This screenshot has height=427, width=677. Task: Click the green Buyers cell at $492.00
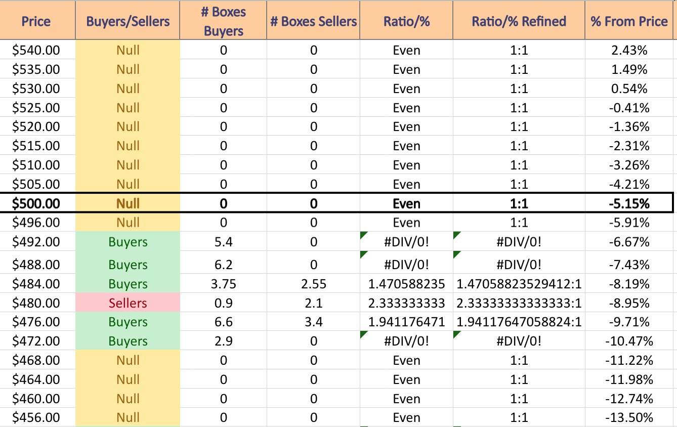coord(128,242)
